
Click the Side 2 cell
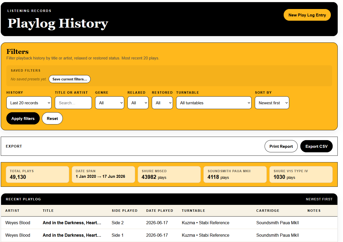point(118,223)
